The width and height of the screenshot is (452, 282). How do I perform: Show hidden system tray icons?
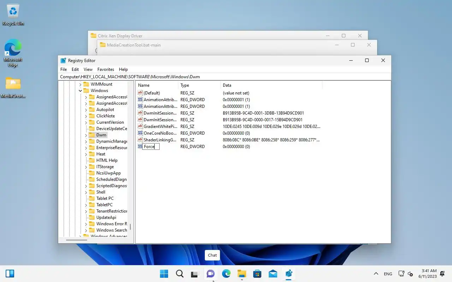(x=376, y=274)
